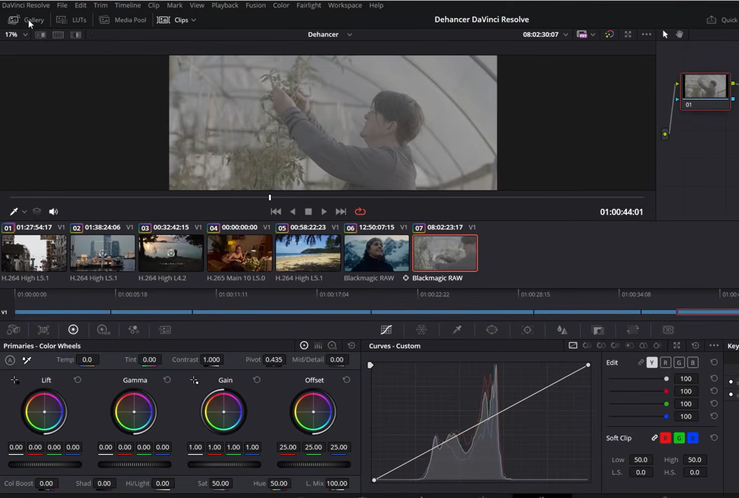Open the LUTs panel
The image size is (739, 498).
point(72,20)
